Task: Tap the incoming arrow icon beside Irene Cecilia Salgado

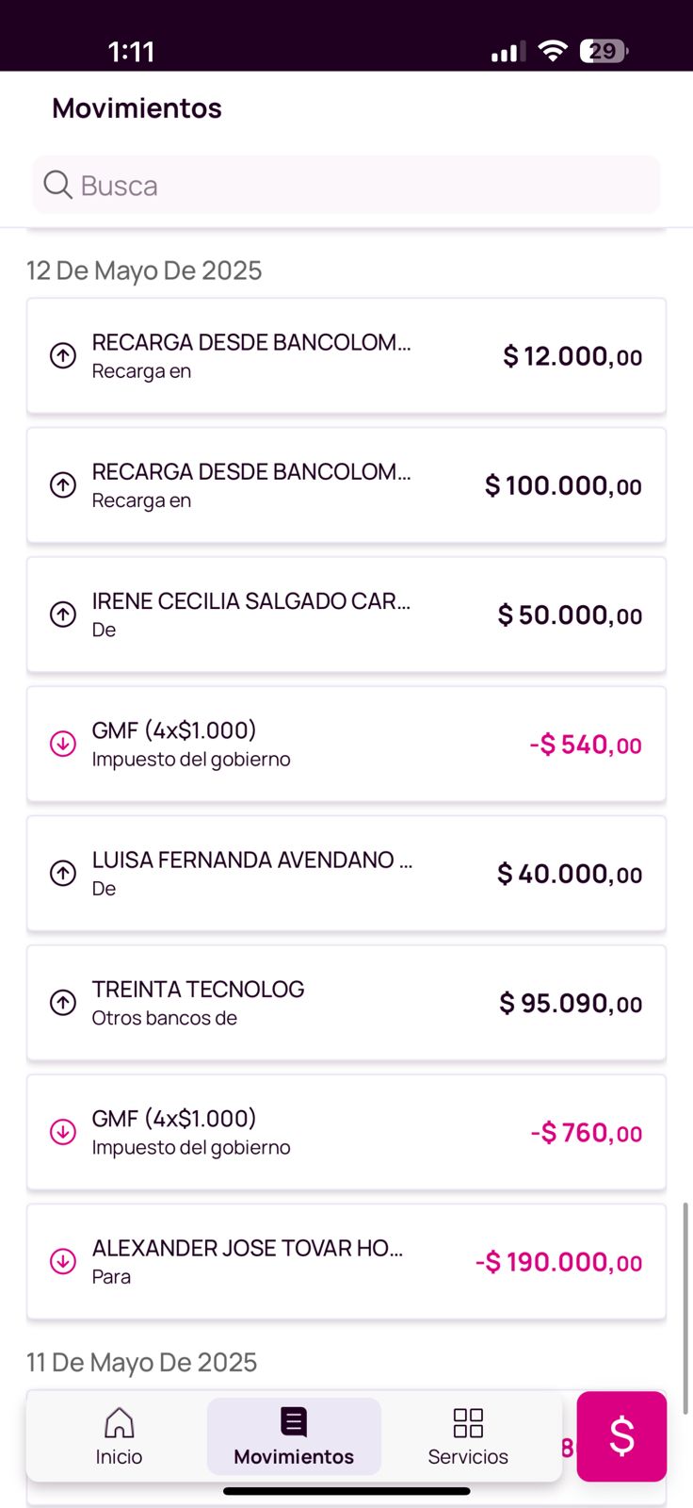Action: [63, 615]
